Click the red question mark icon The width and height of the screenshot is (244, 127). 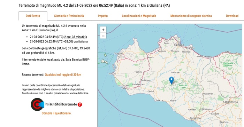[x=80, y=104]
